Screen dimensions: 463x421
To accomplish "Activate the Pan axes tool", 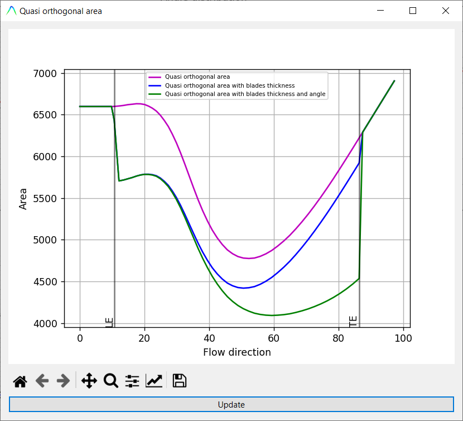I will coord(89,381).
